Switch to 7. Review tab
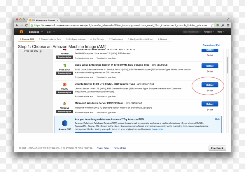The image size is (245, 172). [162, 39]
